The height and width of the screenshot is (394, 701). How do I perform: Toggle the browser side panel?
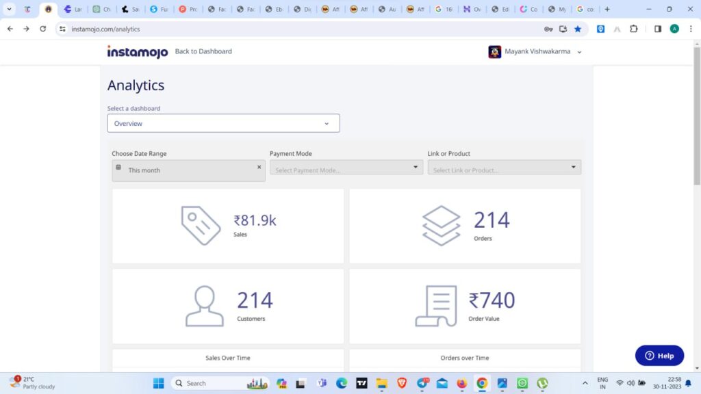[658, 29]
